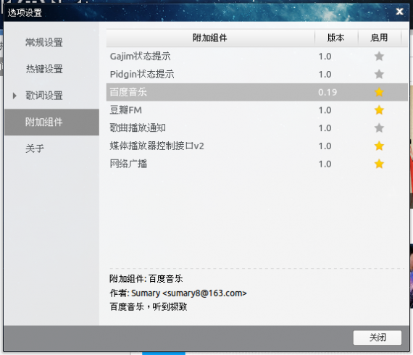Enable the Pidgin状态提示 plugin star

pos(379,74)
